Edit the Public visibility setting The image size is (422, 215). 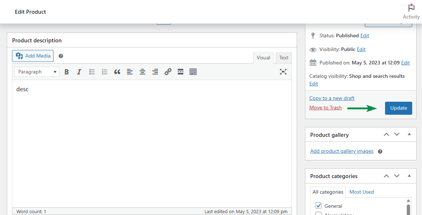click(x=361, y=49)
